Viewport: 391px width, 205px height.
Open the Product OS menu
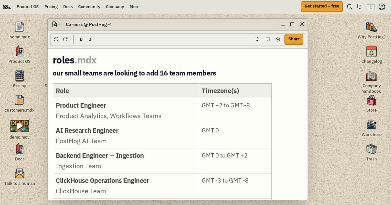(x=28, y=7)
